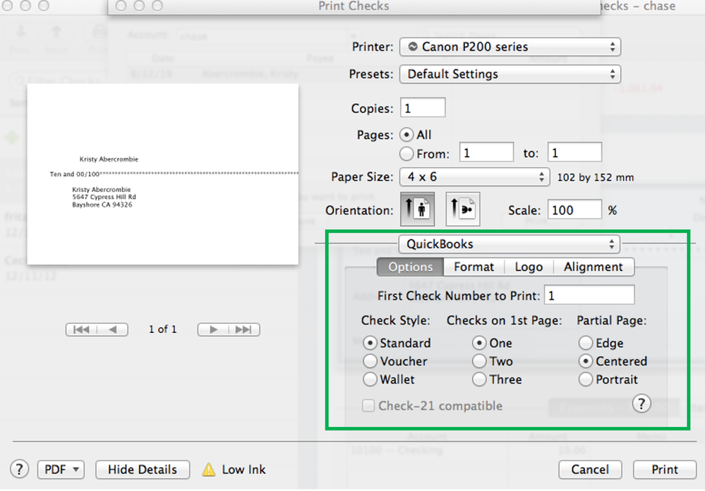Open the PDF dropdown menu
The image size is (705, 491).
[x=61, y=469]
